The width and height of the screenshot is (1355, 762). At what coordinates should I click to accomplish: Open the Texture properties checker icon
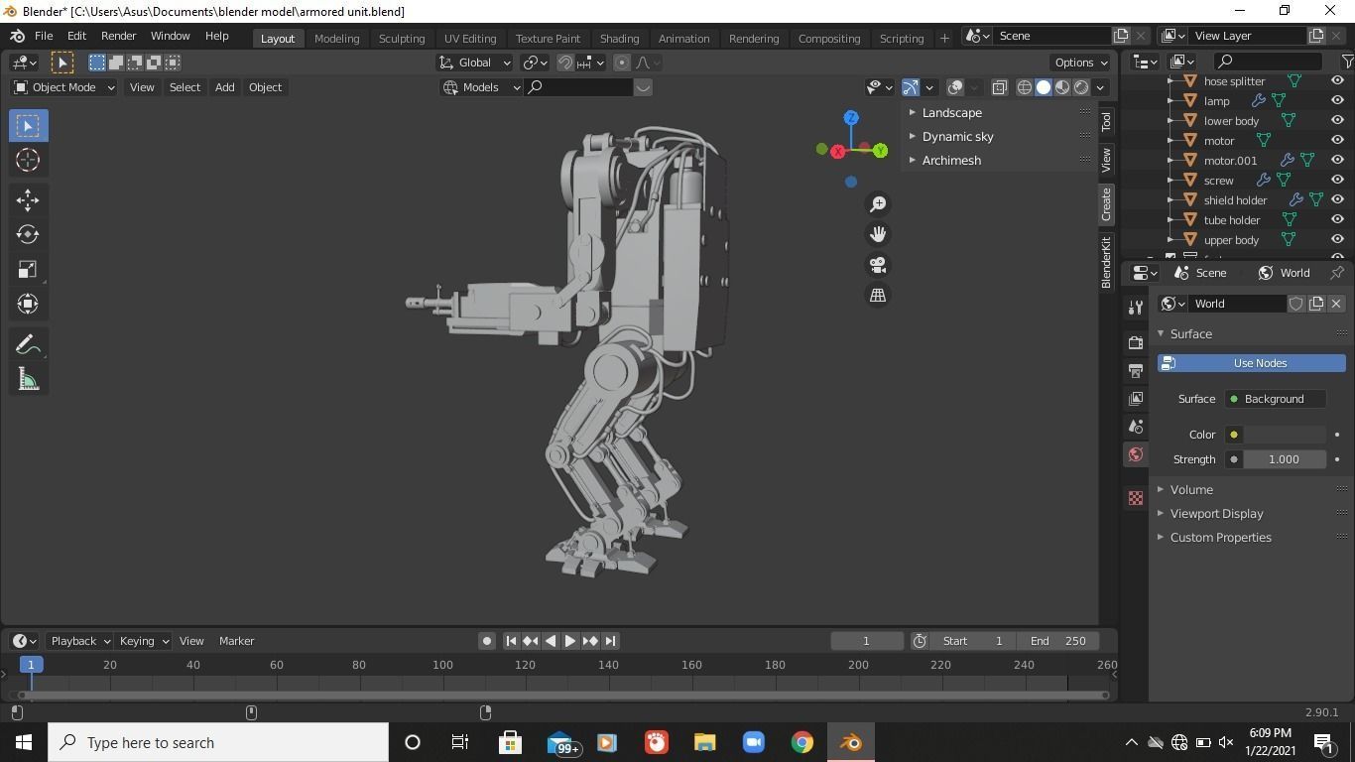pyautogui.click(x=1136, y=498)
